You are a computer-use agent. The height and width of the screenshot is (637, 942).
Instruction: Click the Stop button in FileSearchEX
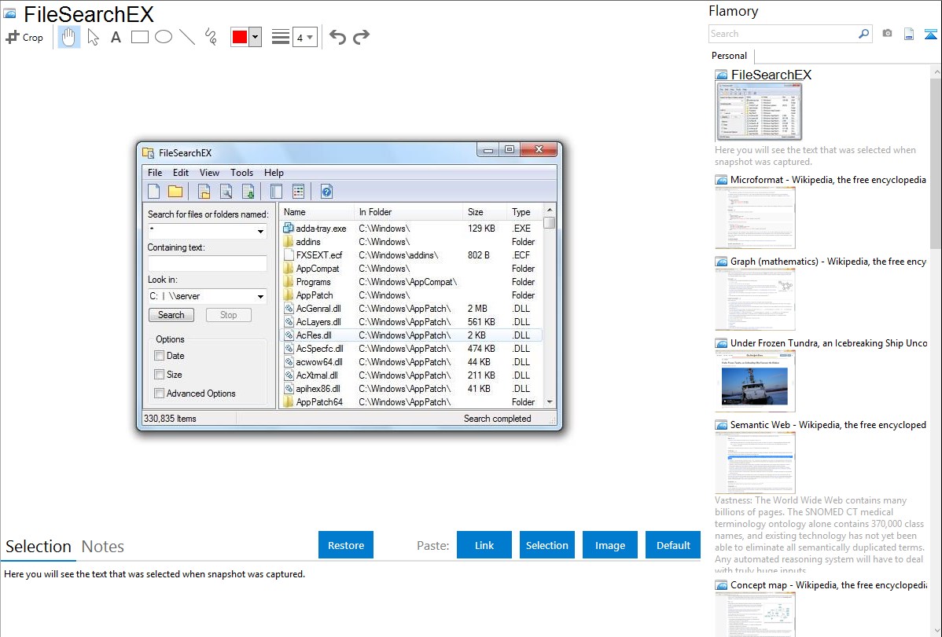tap(228, 315)
